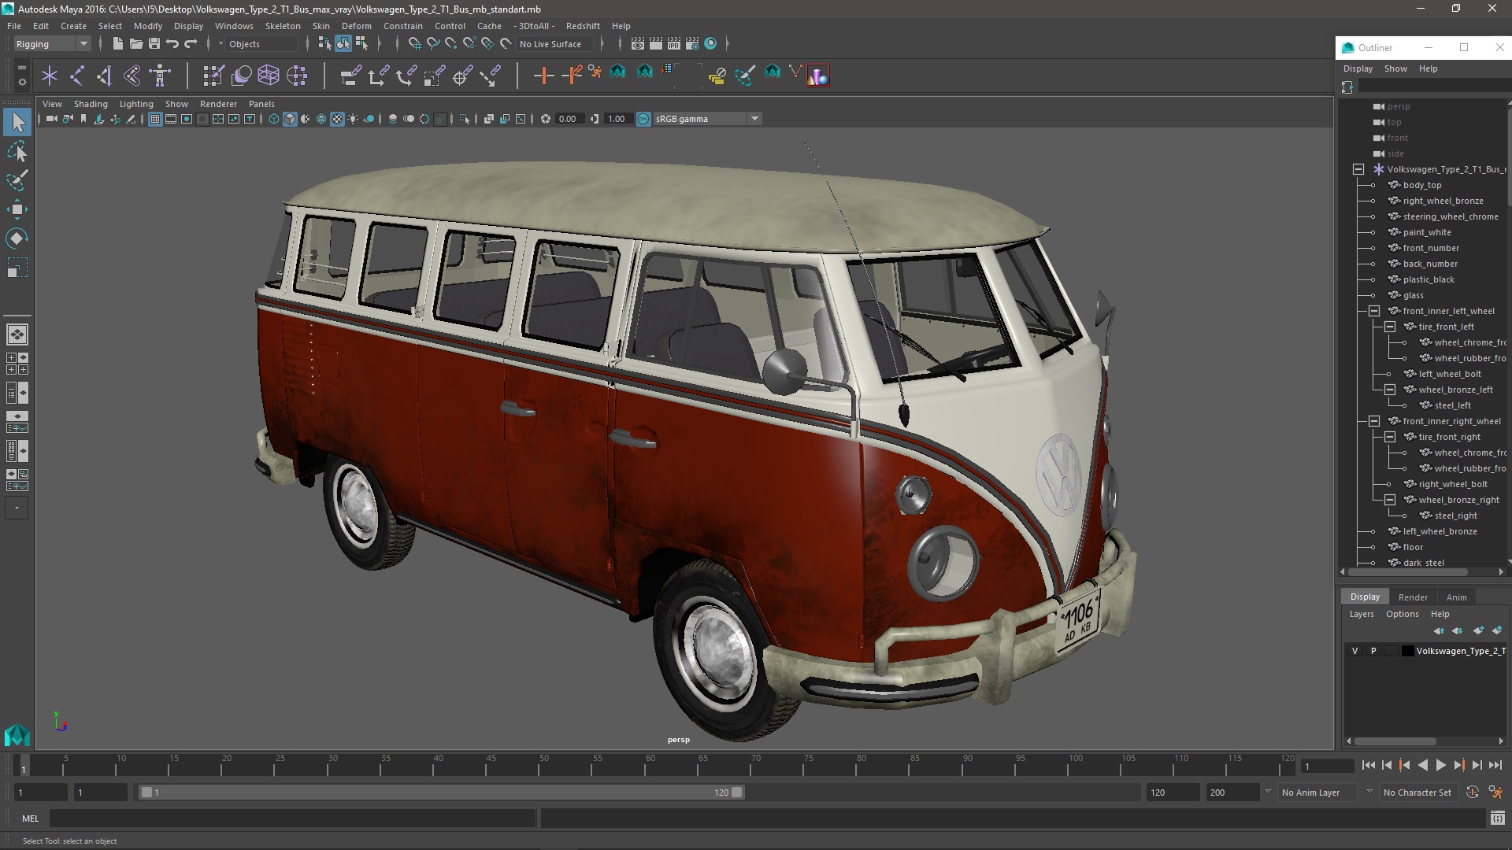Screen dimensions: 1512x850
Task: Toggle Textured display in viewport toolbar
Action: click(337, 119)
